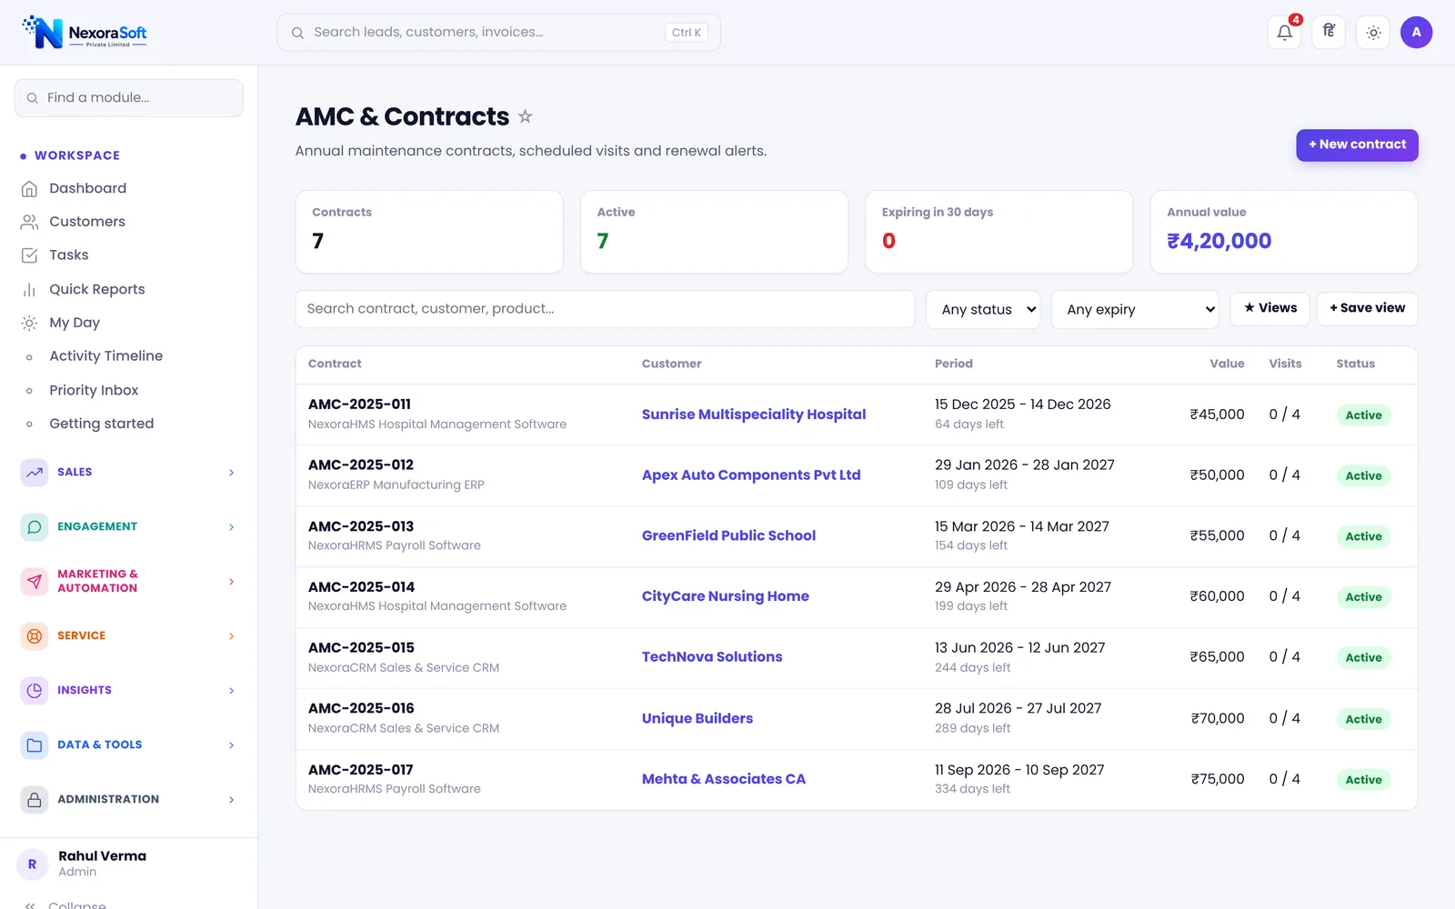Viewport: 1455px width, 909px height.
Task: Click the Find a module search icon
Action: click(x=33, y=98)
